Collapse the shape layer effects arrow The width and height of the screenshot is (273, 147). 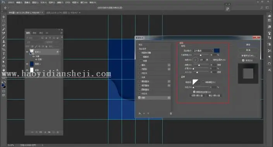[x=60, y=52]
